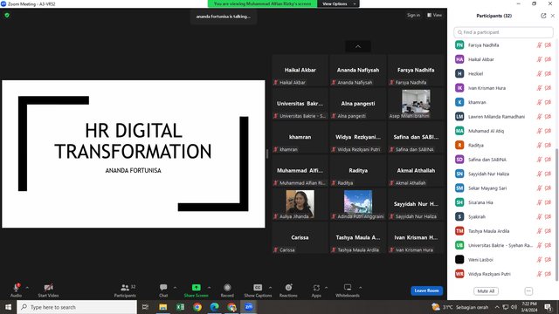Click Muhamad Al Atiq's muted microphone icon

point(540,131)
